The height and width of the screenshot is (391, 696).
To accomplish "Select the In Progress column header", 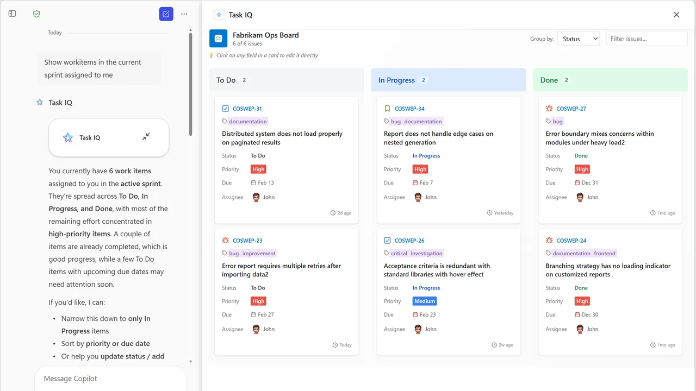I will coord(449,80).
